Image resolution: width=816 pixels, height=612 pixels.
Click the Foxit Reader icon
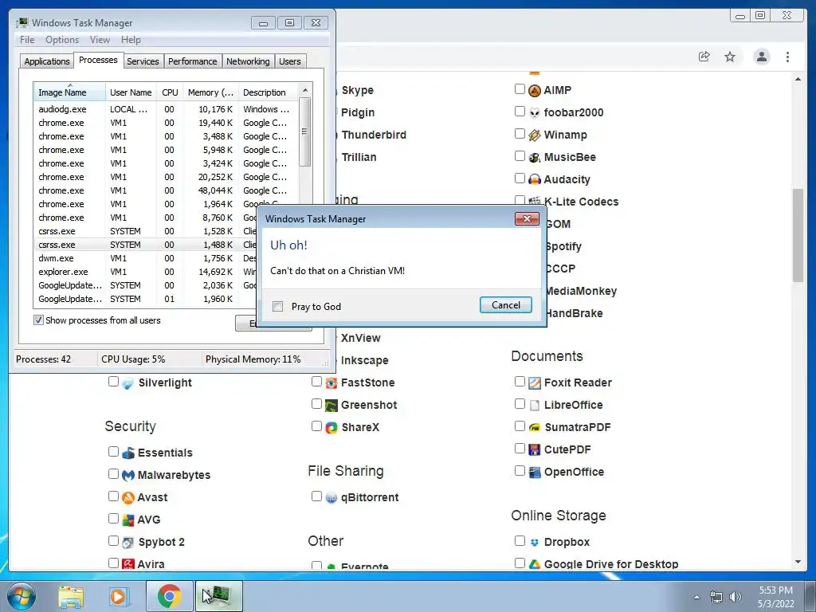(x=535, y=383)
